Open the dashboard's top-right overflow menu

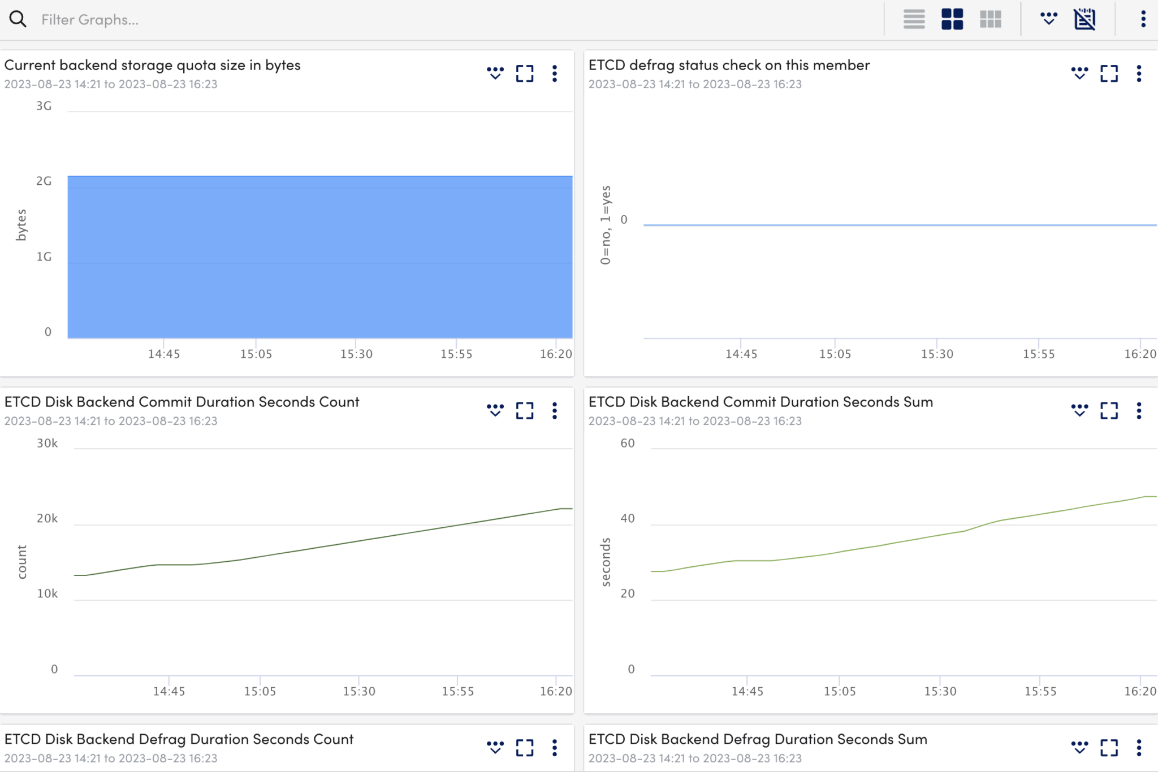(1143, 19)
